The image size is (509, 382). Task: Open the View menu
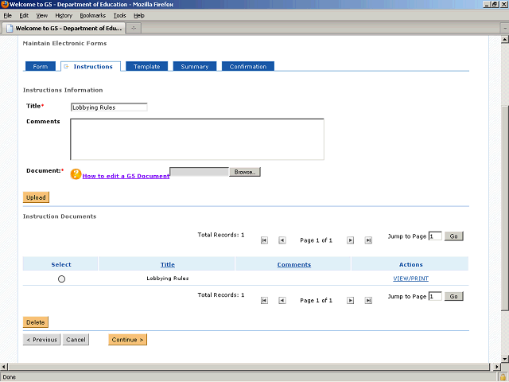click(42, 16)
